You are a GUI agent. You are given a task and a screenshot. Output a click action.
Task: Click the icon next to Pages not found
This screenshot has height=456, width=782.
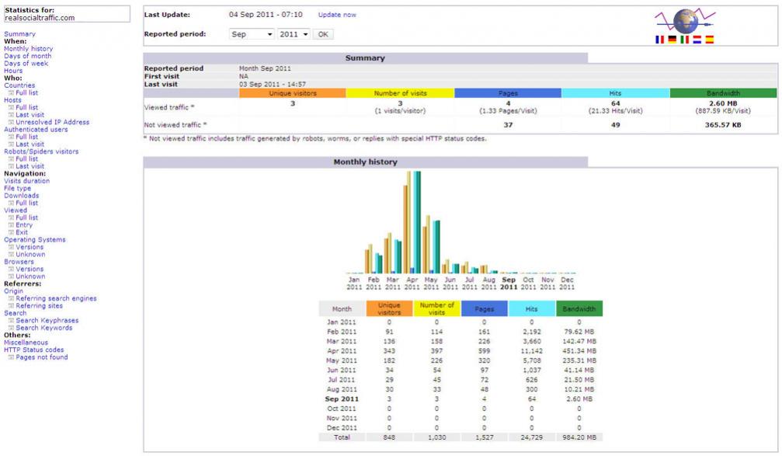[12, 358]
